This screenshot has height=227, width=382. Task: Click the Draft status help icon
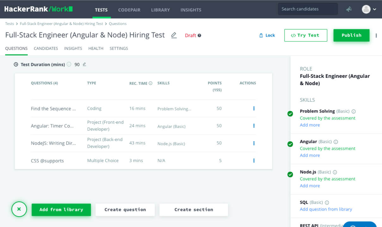point(200,35)
